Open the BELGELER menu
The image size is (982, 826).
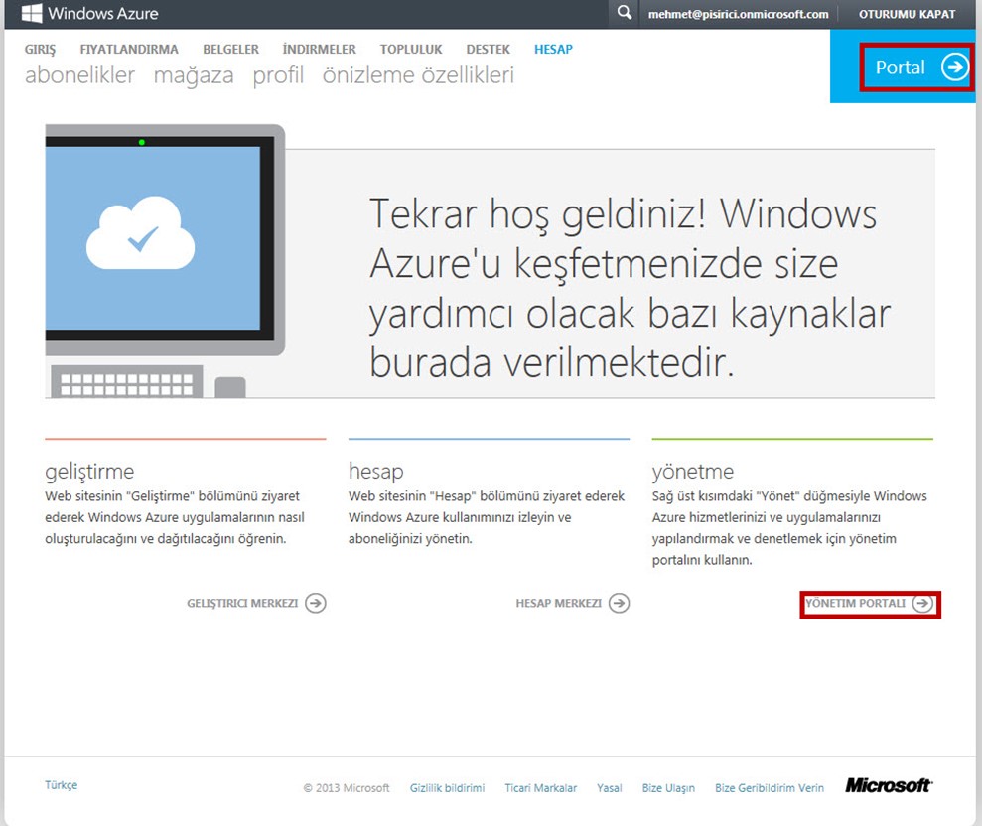tap(230, 49)
